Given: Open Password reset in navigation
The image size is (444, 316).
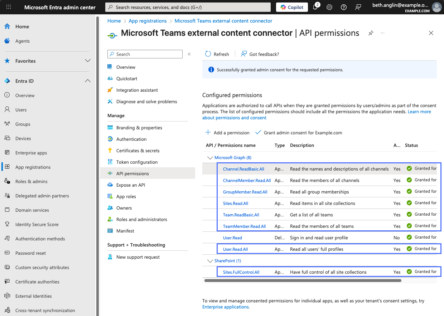Looking at the screenshot, I should [30, 253].
